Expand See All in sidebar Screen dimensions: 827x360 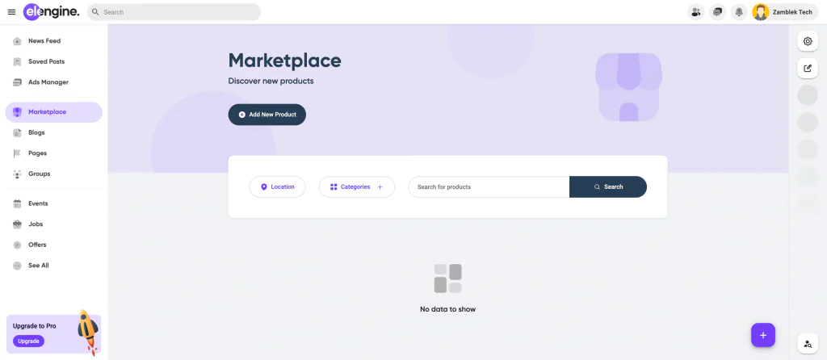click(38, 265)
